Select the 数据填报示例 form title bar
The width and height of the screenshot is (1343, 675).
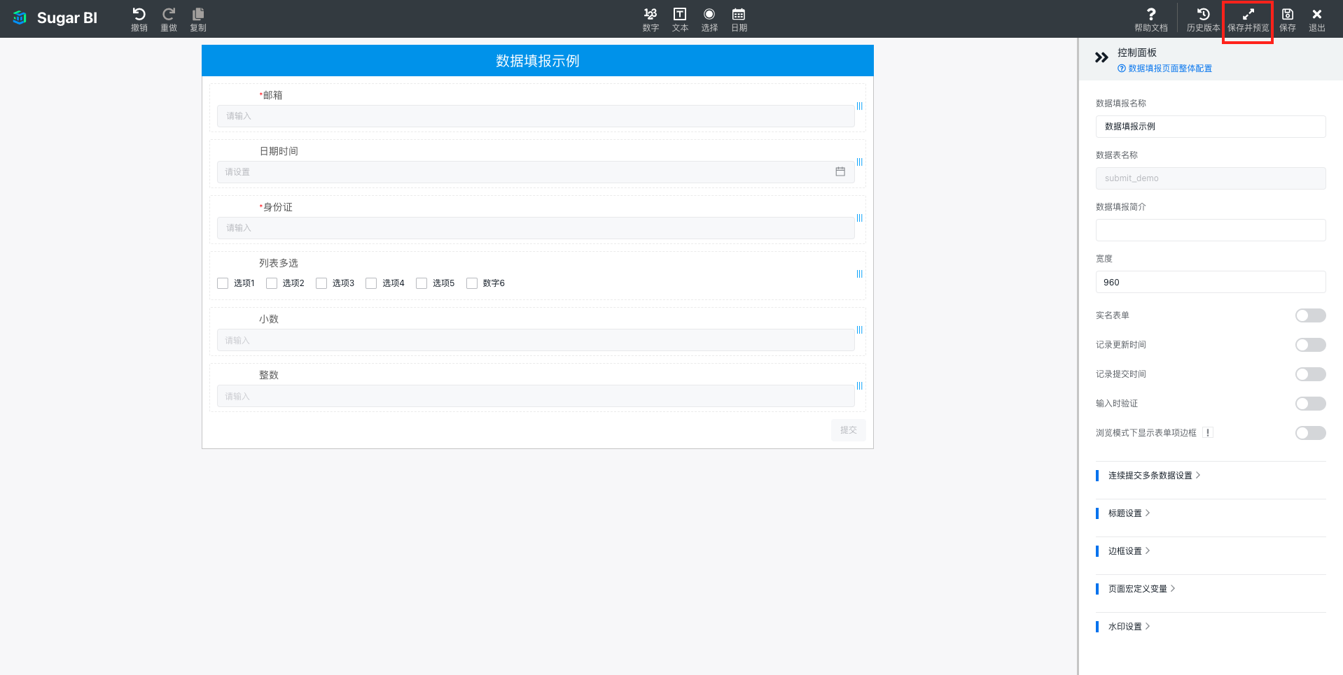point(538,61)
